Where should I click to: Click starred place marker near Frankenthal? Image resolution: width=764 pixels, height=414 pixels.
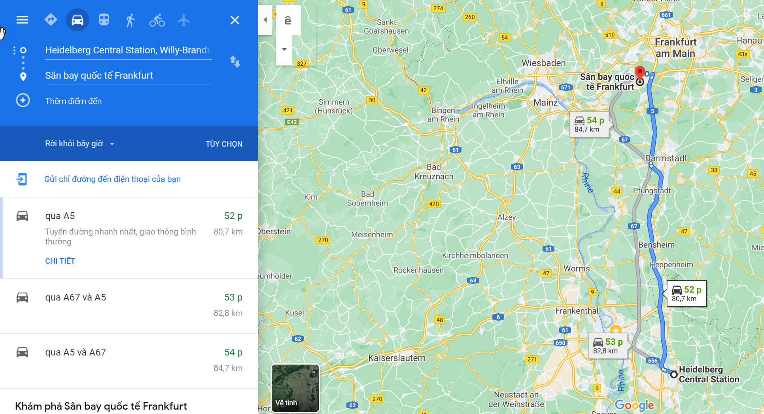(x=616, y=330)
